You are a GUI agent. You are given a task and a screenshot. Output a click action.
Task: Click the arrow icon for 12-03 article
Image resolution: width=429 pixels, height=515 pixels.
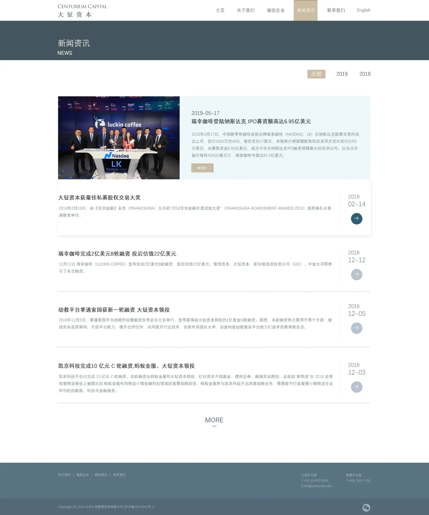[x=357, y=387]
